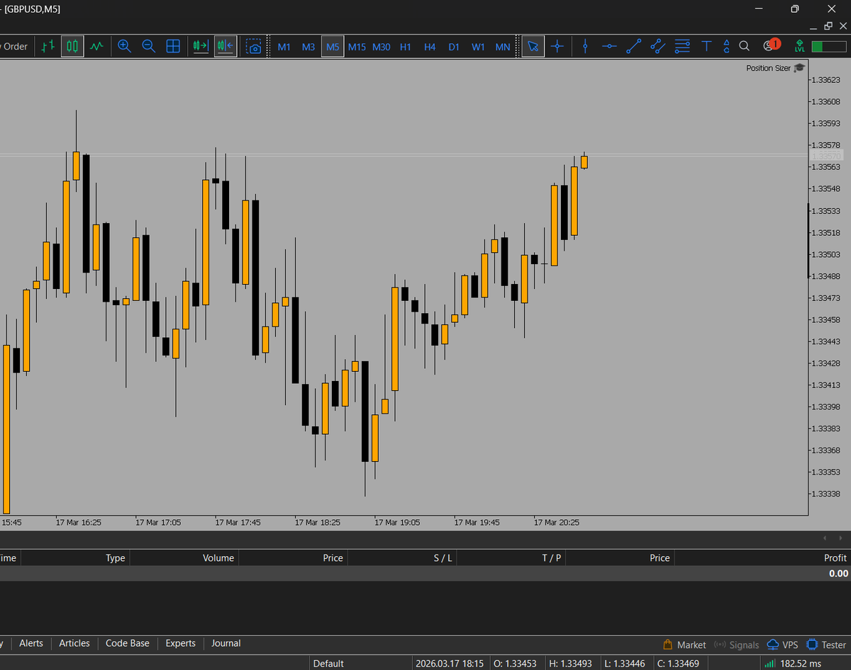The image size is (851, 670).
Task: Switch to H1 timeframe
Action: (406, 47)
